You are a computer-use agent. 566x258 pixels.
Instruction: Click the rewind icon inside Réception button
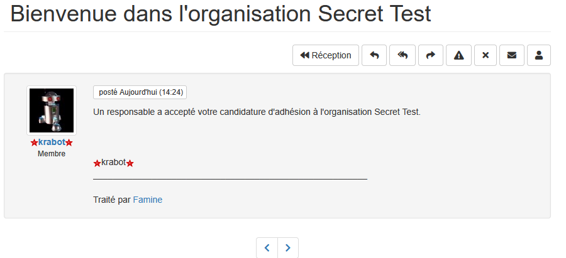click(x=305, y=55)
